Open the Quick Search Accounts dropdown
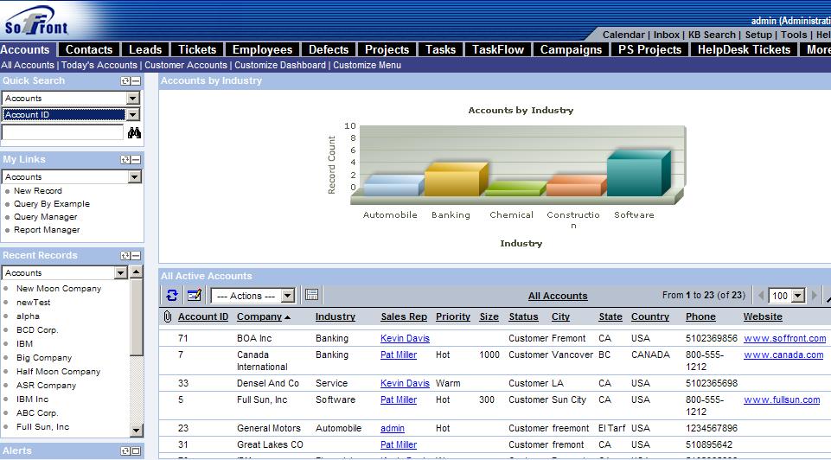 (x=133, y=98)
